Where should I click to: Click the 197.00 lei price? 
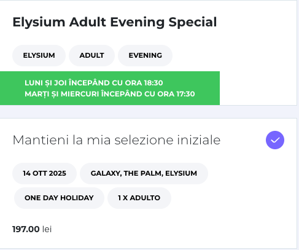[x=32, y=229]
